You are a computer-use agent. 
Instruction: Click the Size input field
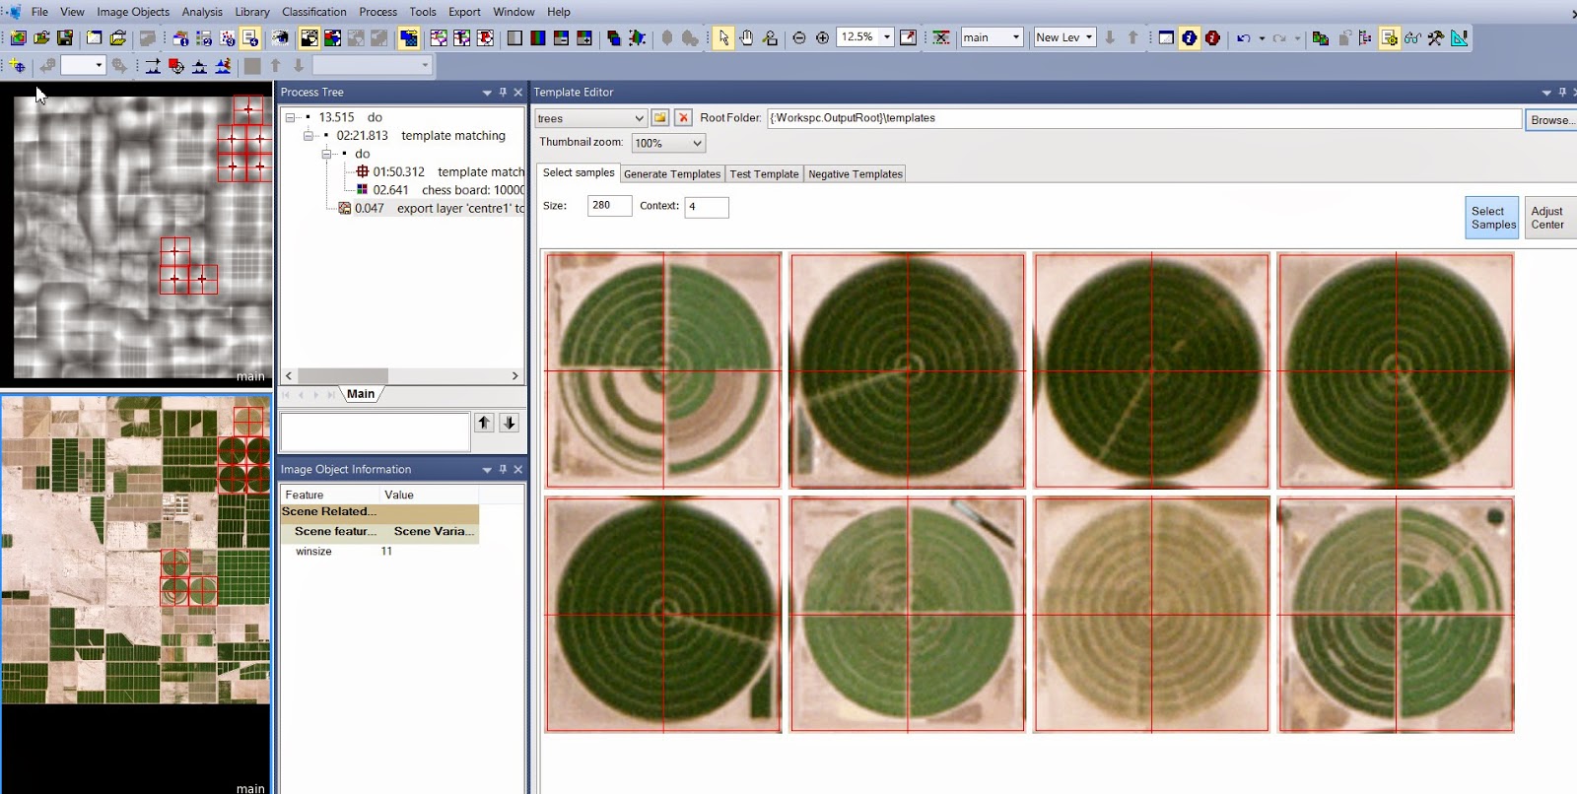608,206
